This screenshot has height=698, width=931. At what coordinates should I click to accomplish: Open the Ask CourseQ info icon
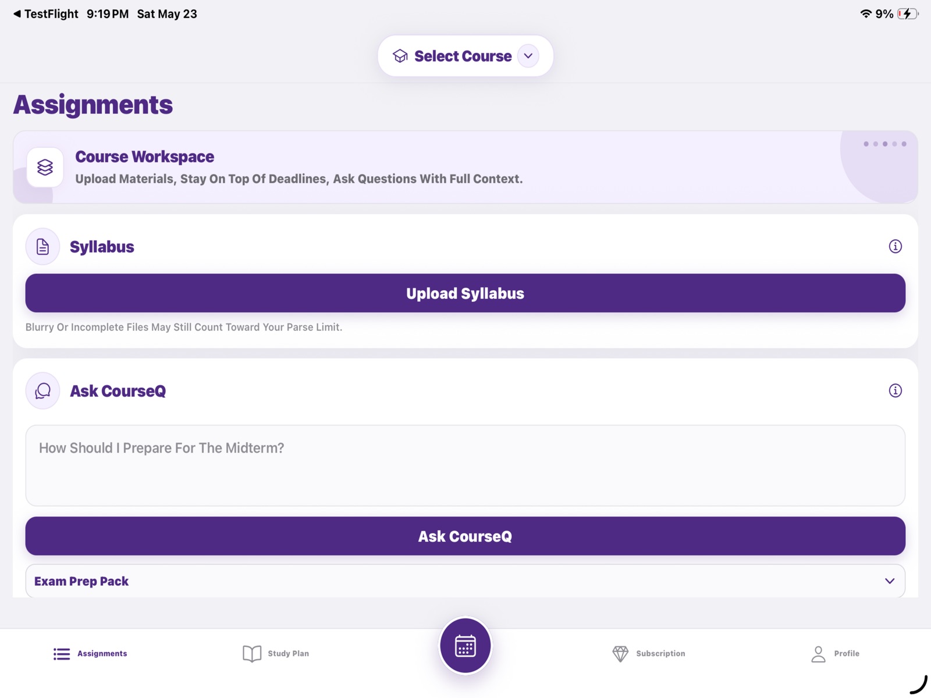coord(895,391)
